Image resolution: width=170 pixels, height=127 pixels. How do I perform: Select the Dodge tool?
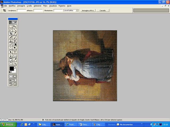coord(15,48)
